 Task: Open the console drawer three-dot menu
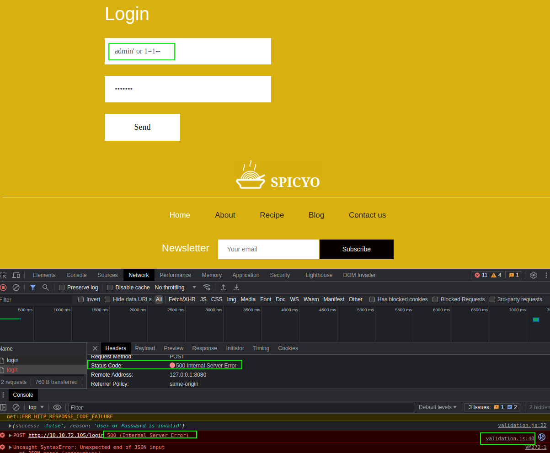pos(3,395)
